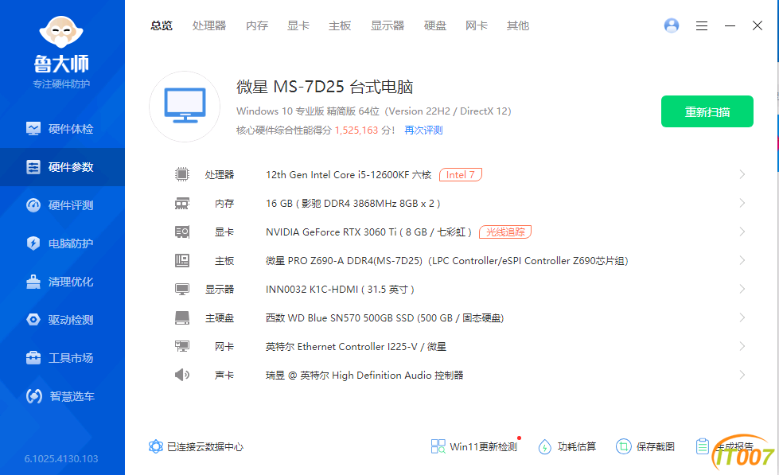Expand the 处理器 row chevron
This screenshot has height=475, width=779.
coord(742,174)
